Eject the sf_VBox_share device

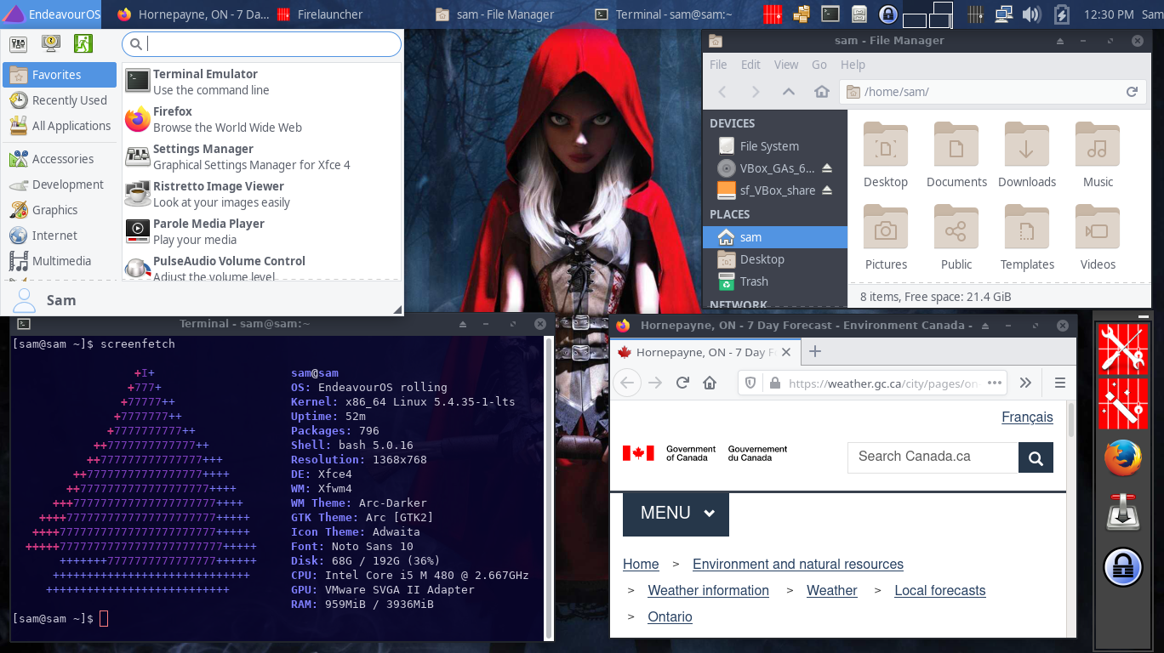(x=827, y=190)
